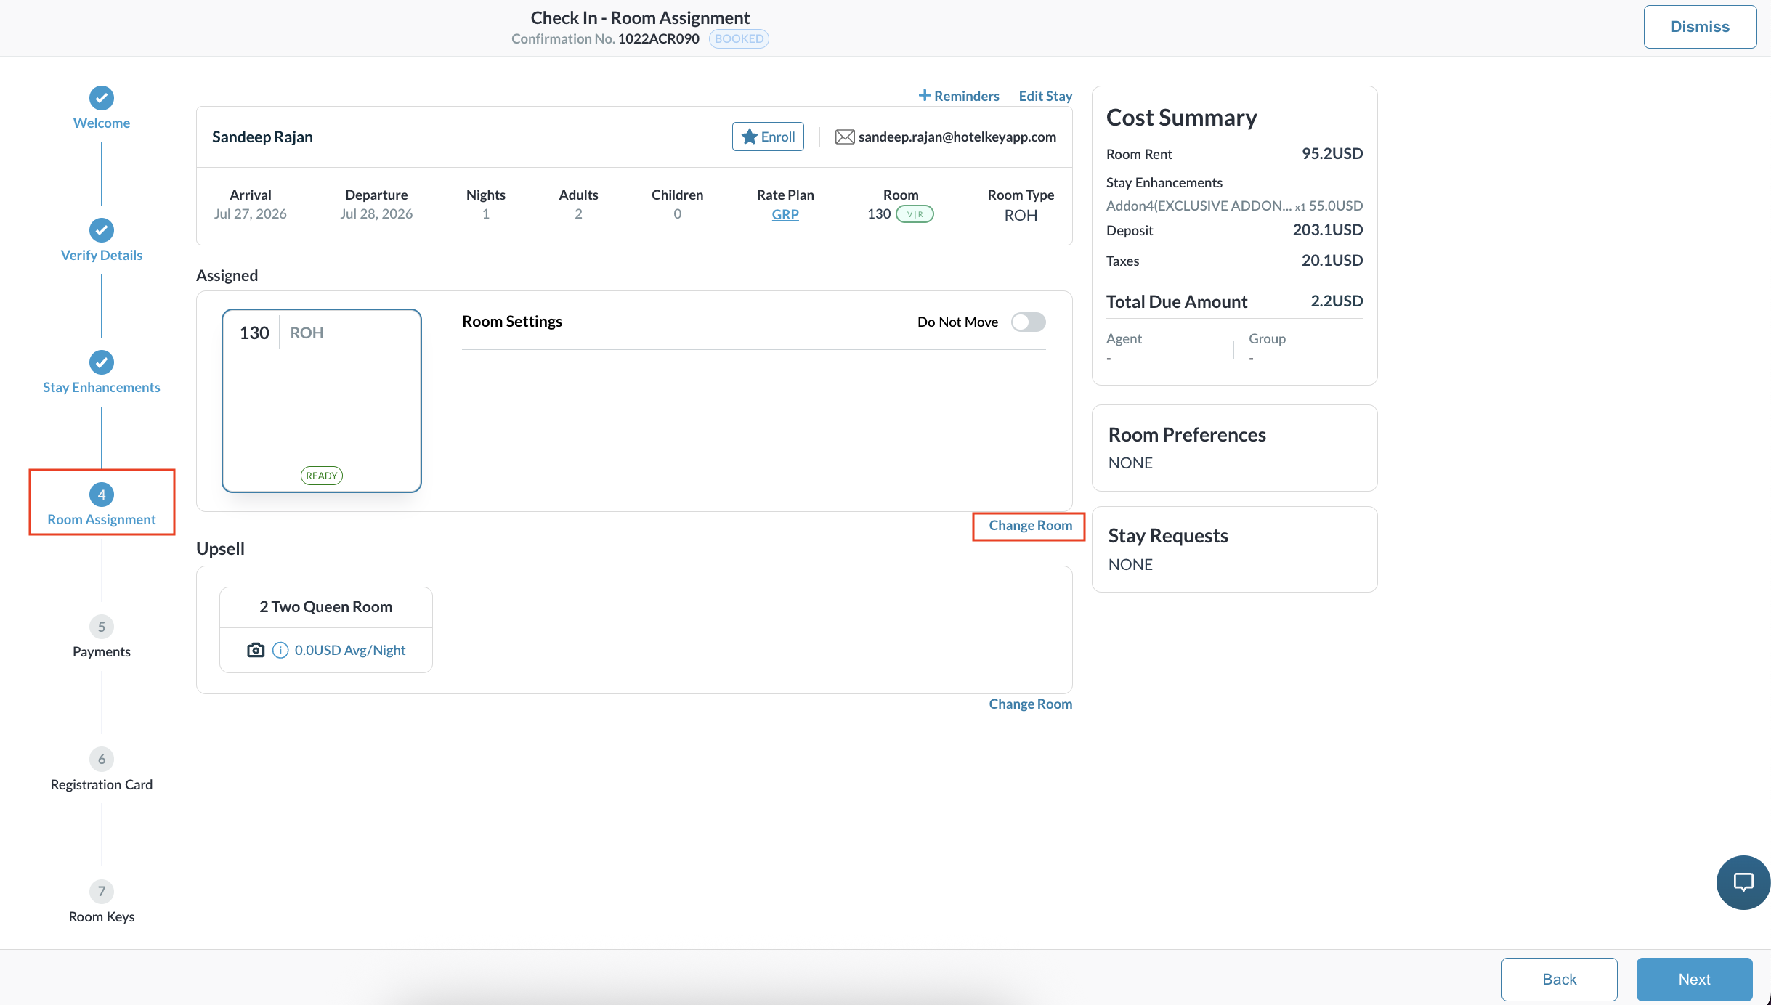Click Total Due Amount 2.2USD value
1771x1005 pixels.
tap(1337, 301)
